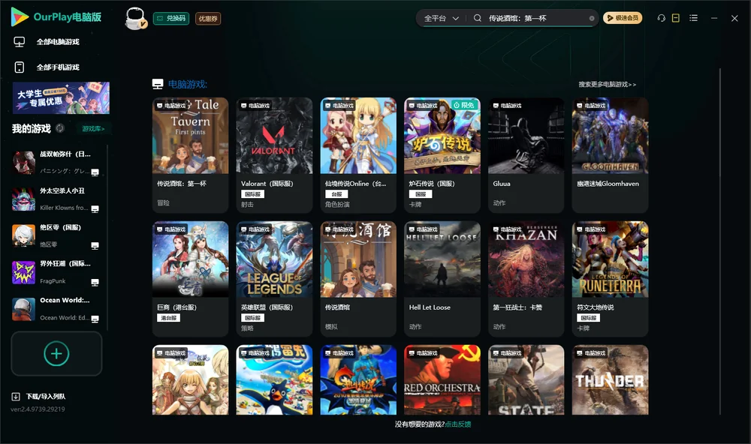This screenshot has height=444, width=751.
Task: Click the 优惠券 coupon button
Action: point(208,19)
